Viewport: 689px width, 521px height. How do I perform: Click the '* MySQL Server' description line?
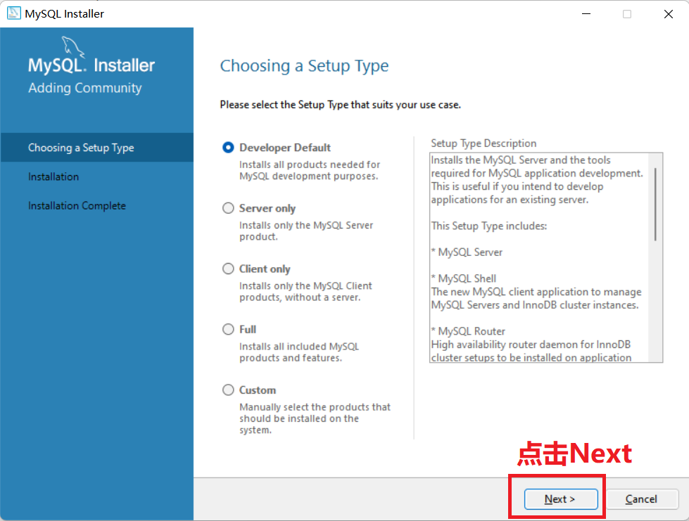[x=467, y=252]
